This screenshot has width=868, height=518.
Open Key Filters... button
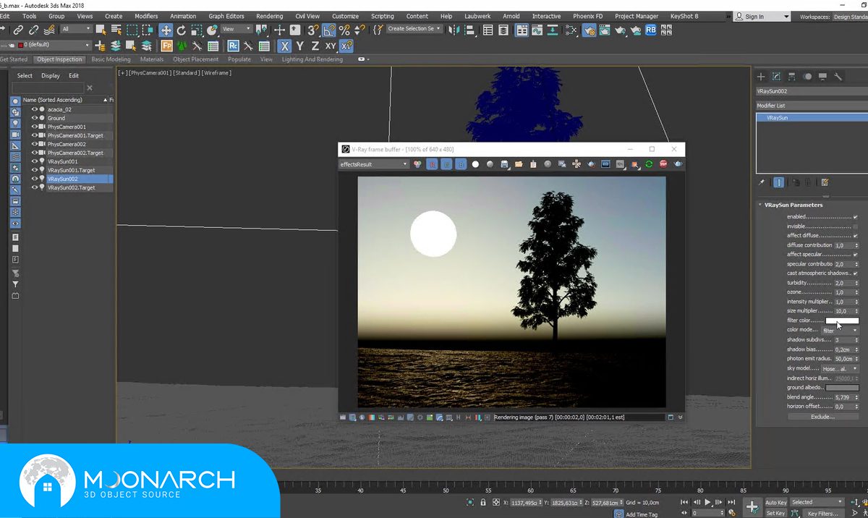pyautogui.click(x=822, y=513)
